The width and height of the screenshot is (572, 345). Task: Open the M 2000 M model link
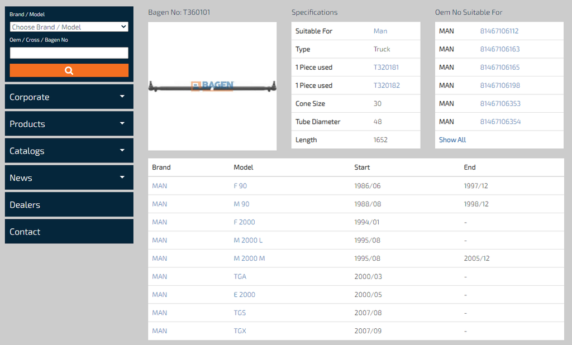pyautogui.click(x=249, y=258)
